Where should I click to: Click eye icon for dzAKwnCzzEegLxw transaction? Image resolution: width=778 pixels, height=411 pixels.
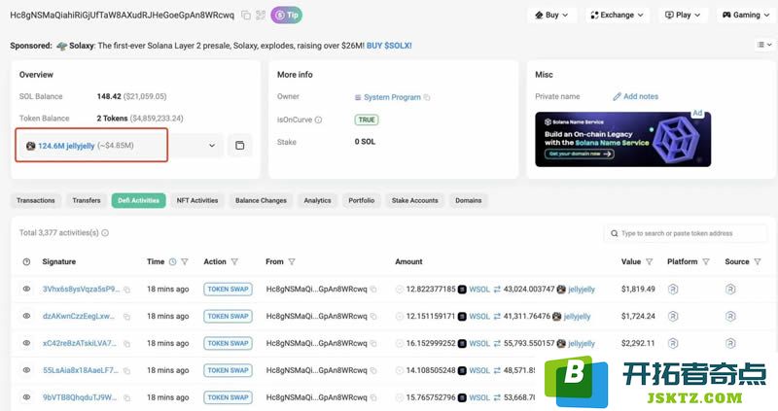27,316
